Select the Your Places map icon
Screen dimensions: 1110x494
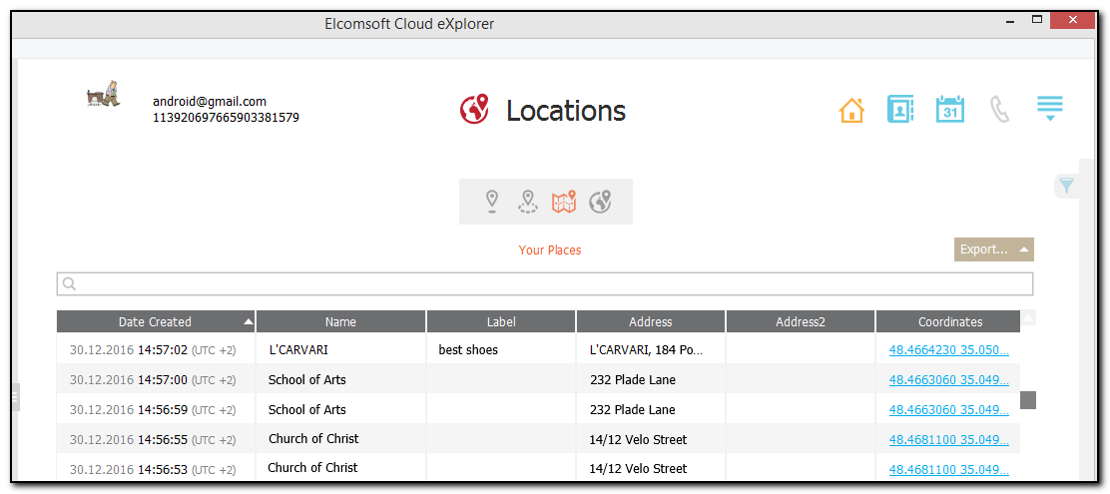coord(564,202)
